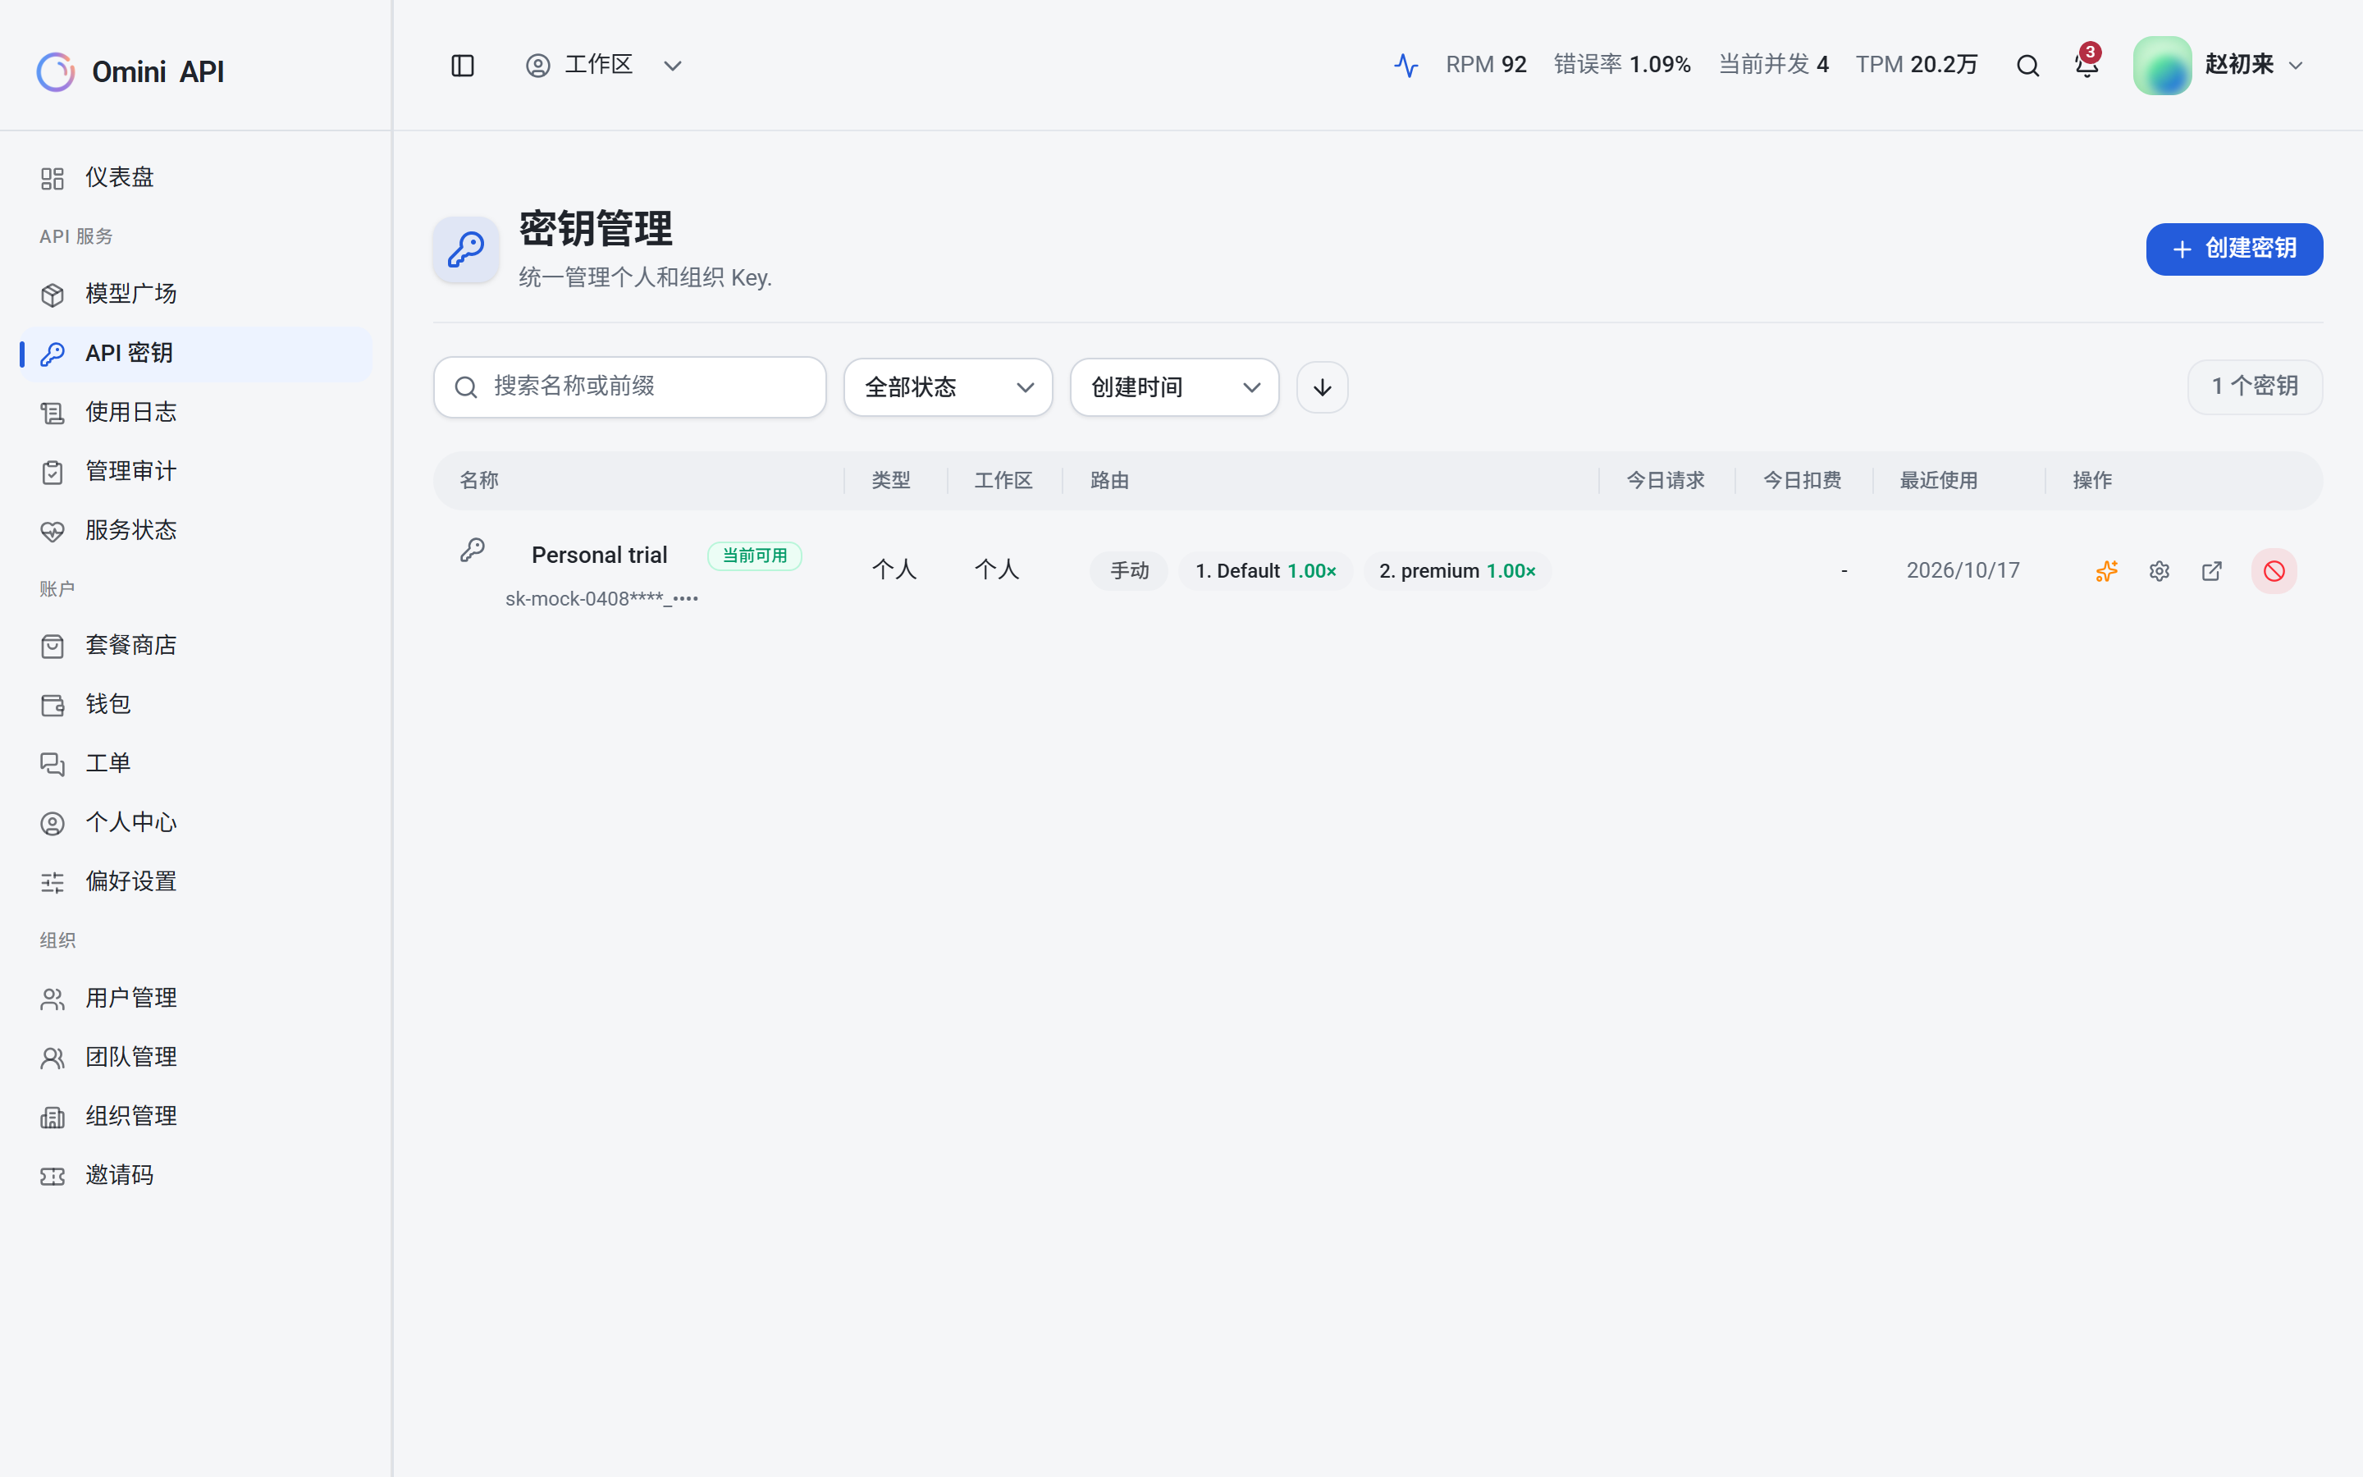Open 套餐商店 in sidebar

coord(195,646)
